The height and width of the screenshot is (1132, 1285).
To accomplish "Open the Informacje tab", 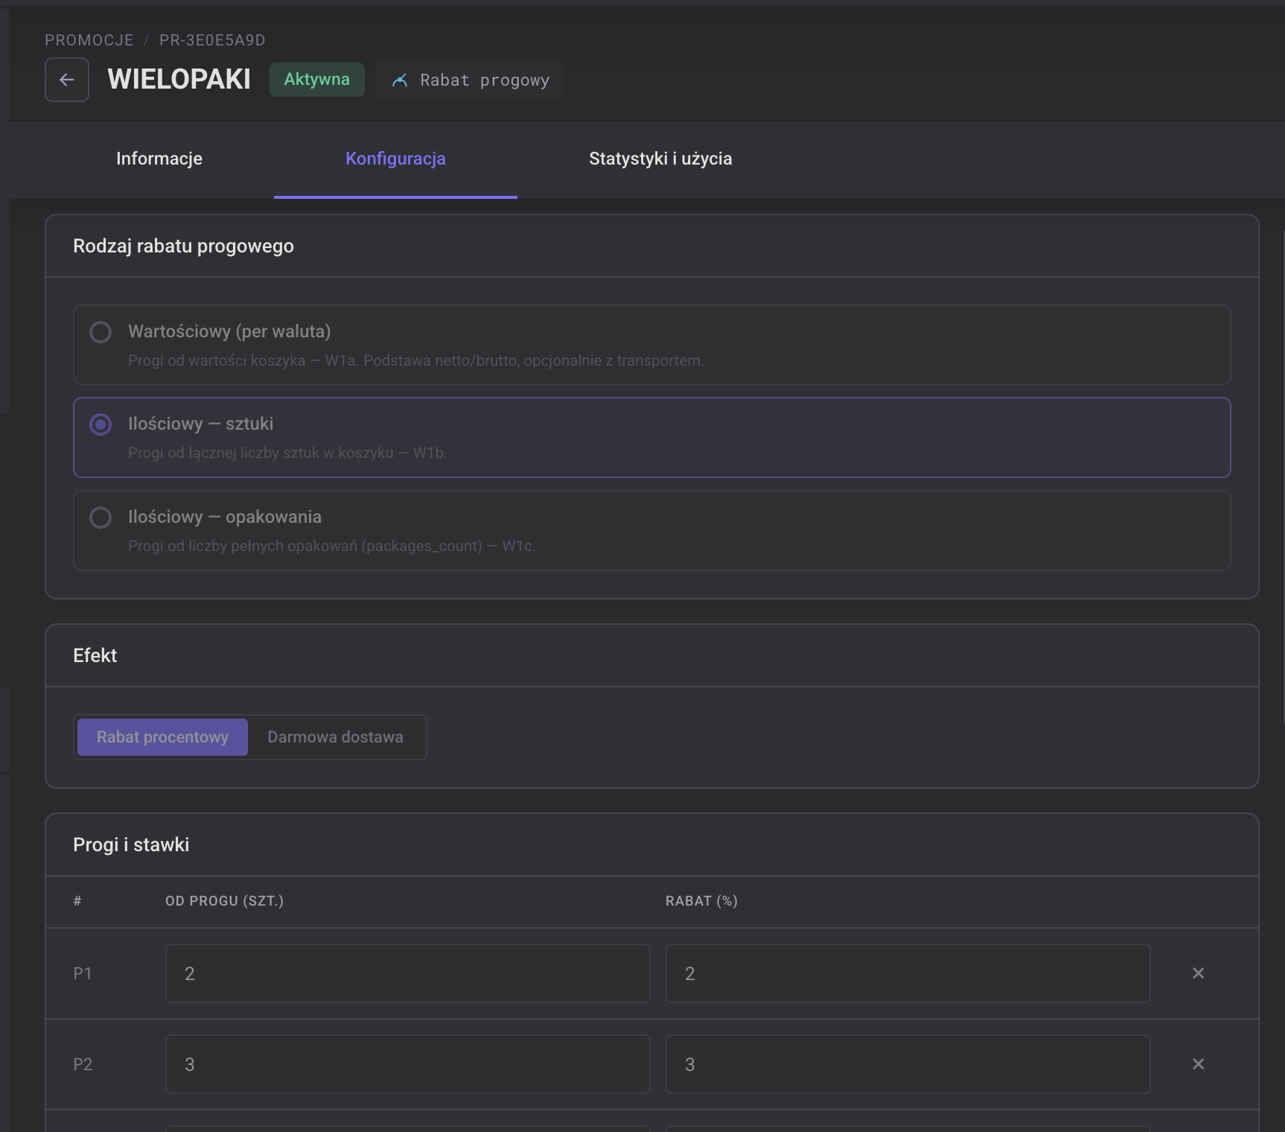I will click(x=159, y=159).
